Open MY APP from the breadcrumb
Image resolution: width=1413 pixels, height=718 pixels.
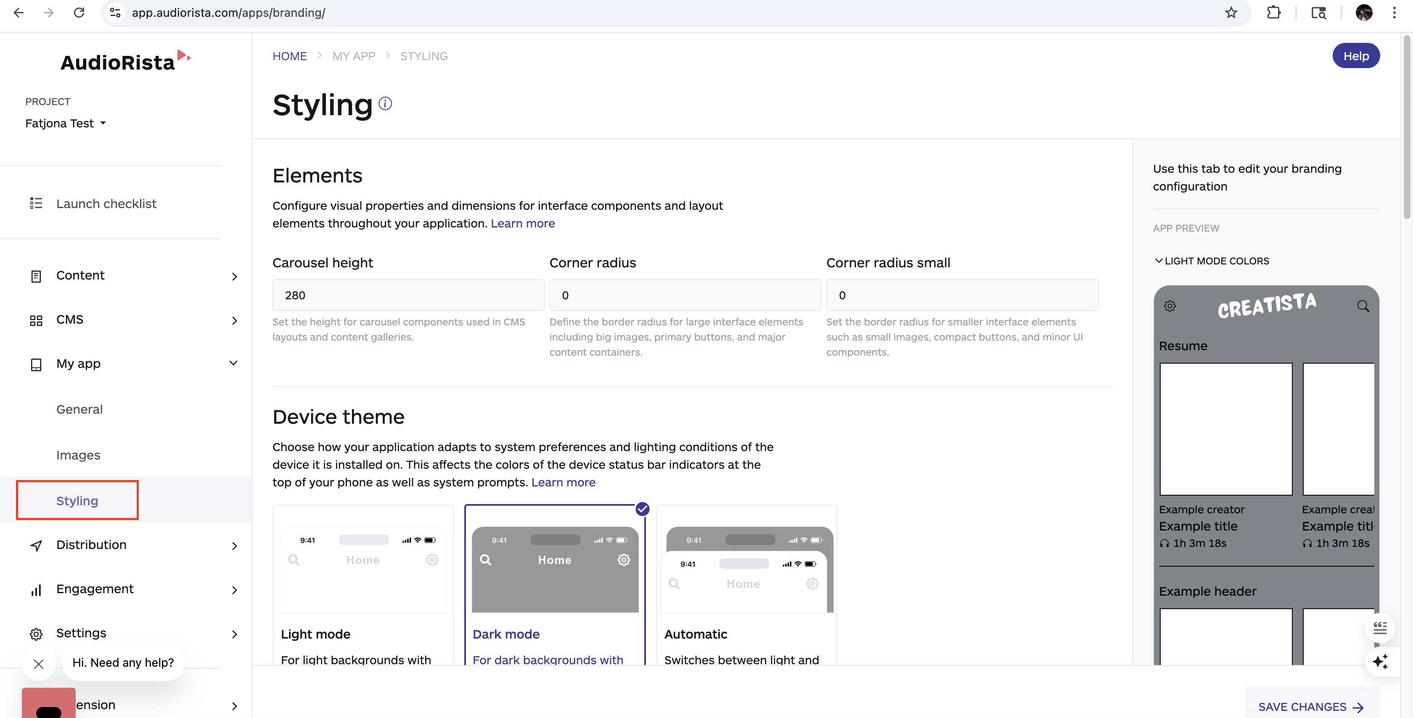pyautogui.click(x=354, y=55)
